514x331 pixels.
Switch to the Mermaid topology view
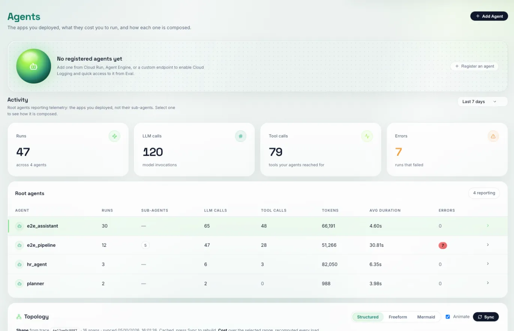426,317
